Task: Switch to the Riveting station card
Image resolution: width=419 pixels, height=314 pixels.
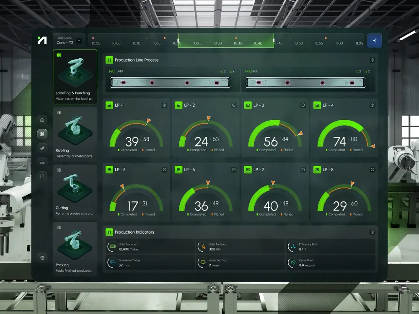Action: 75,134
